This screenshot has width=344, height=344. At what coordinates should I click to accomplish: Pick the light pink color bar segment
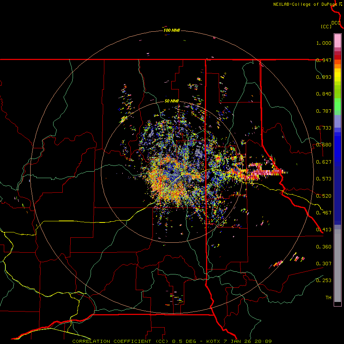pos(338,41)
